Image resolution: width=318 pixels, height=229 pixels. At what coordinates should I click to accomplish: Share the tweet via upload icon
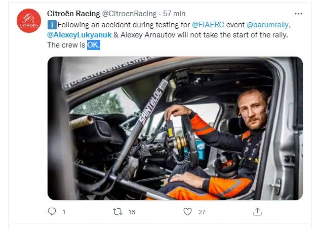[x=257, y=212]
